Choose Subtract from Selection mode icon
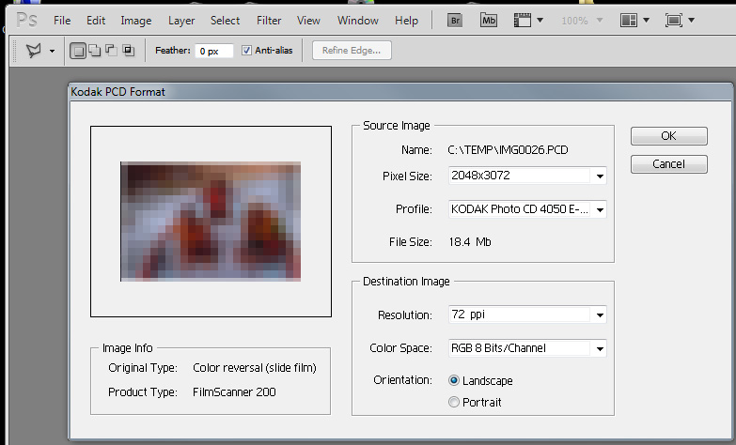736x445 pixels. coord(111,50)
